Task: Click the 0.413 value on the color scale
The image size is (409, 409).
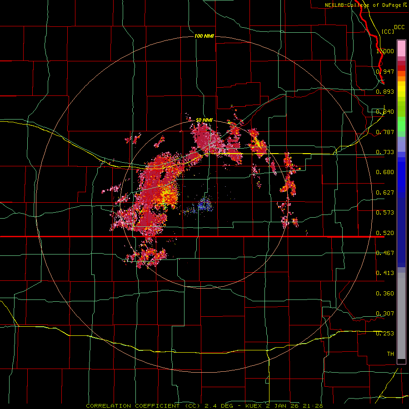Action: tap(385, 273)
